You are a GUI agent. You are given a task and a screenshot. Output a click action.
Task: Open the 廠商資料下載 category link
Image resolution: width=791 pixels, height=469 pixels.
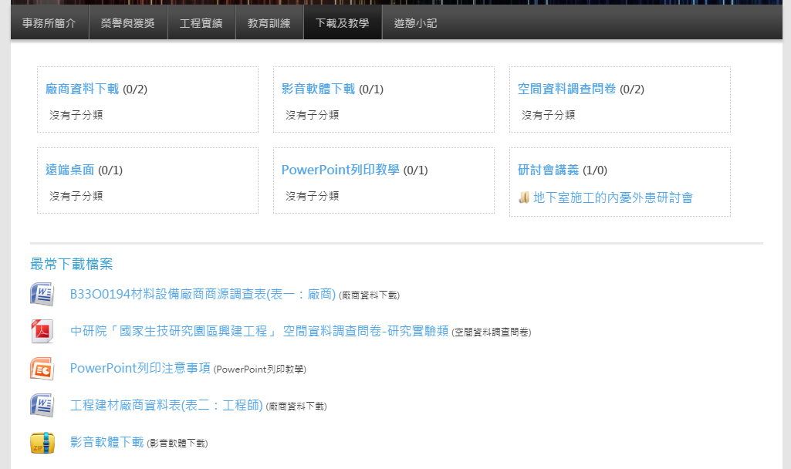coord(82,89)
